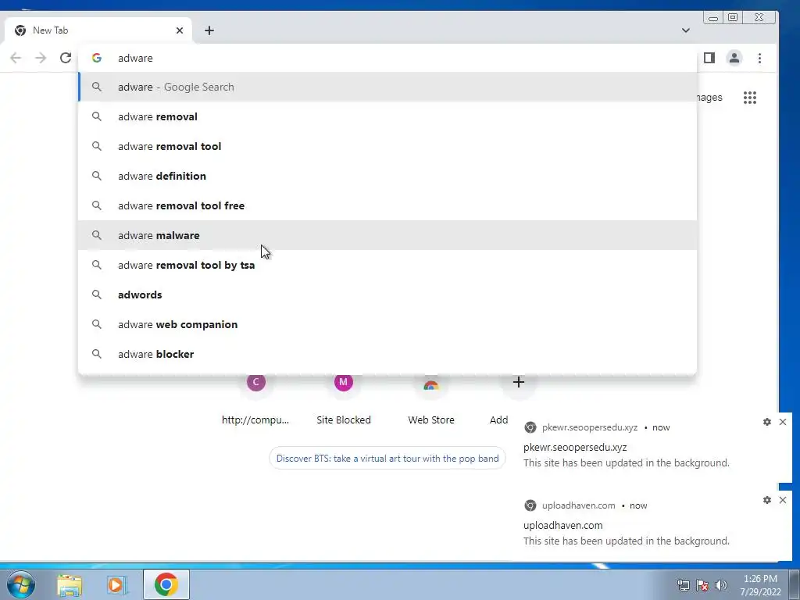Click the taskbar clock showing 1:26 PM
Screen dimensions: 800x600
pos(760,585)
